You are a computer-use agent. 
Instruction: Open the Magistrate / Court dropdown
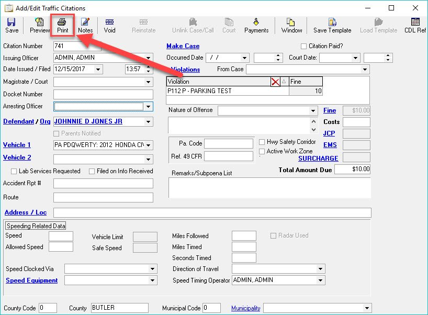pyautogui.click(x=149, y=82)
